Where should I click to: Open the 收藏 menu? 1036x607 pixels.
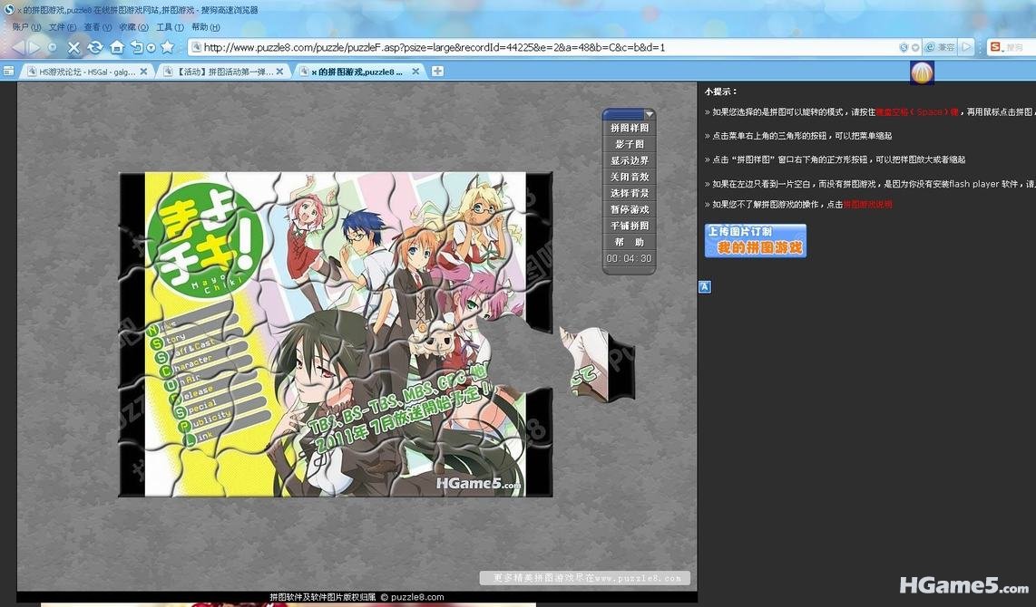(133, 27)
